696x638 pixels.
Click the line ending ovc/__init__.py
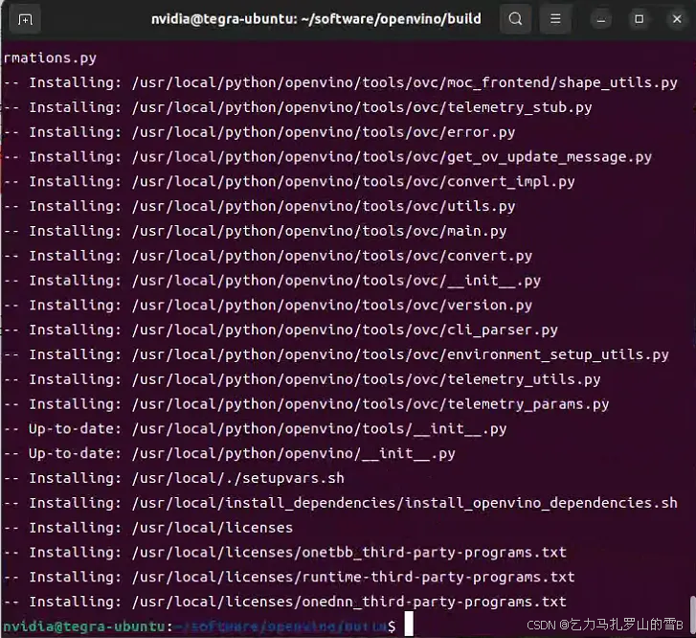(x=272, y=281)
